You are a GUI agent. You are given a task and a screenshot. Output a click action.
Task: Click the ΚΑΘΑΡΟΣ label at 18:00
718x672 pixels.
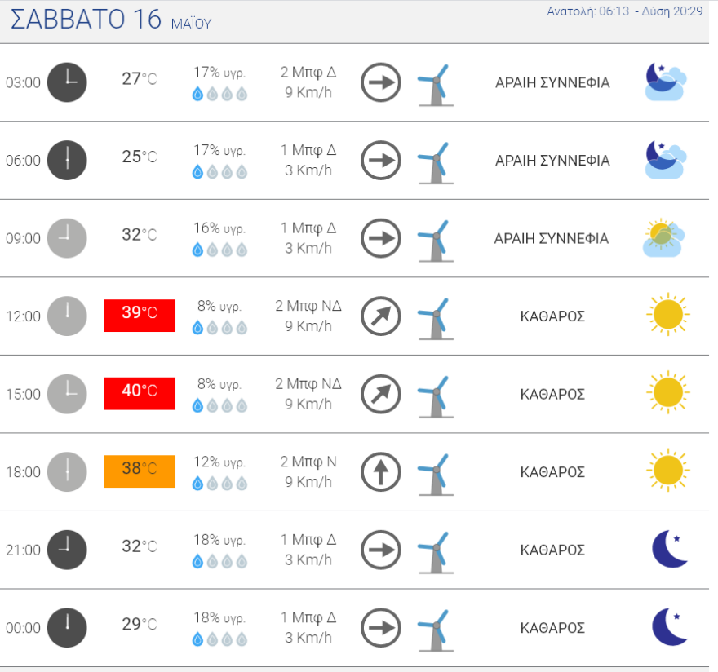pos(552,472)
